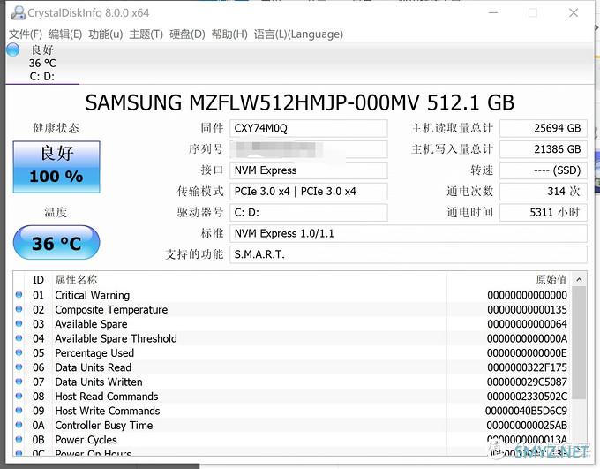Click status dot for Data Units Written row
This screenshot has width=600, height=469.
point(19,382)
